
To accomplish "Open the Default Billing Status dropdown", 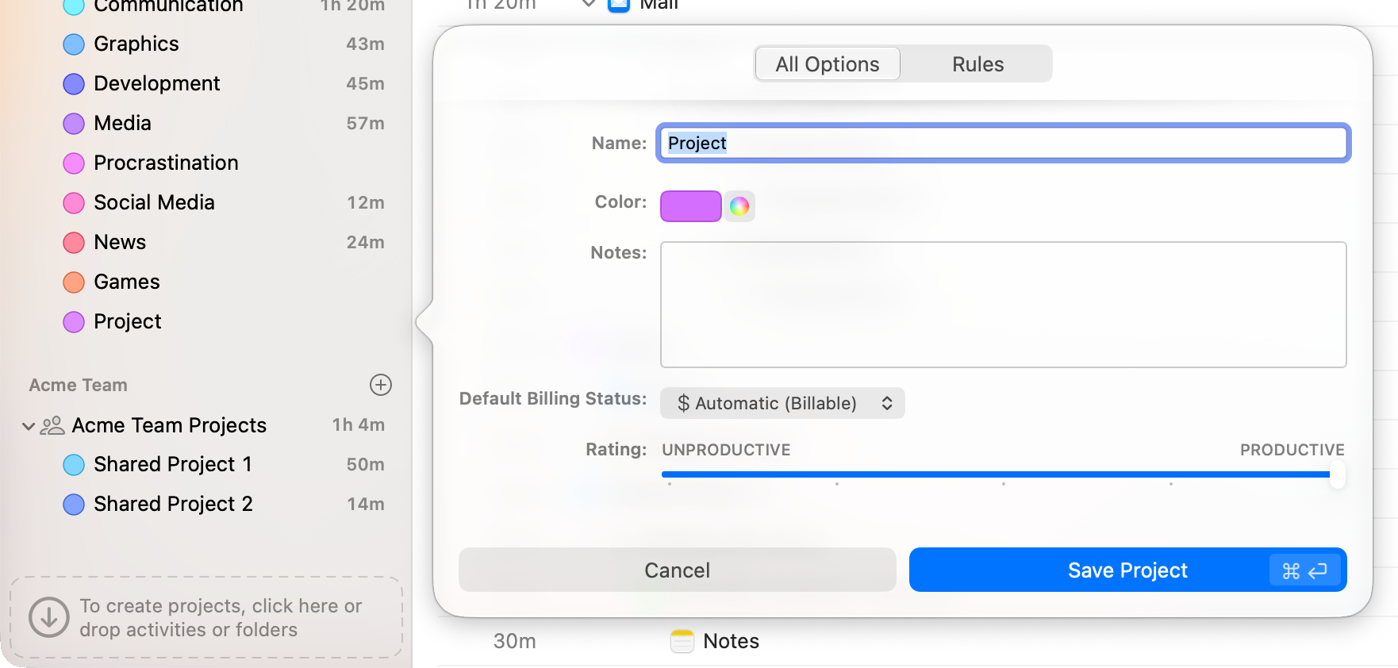I will coord(782,403).
